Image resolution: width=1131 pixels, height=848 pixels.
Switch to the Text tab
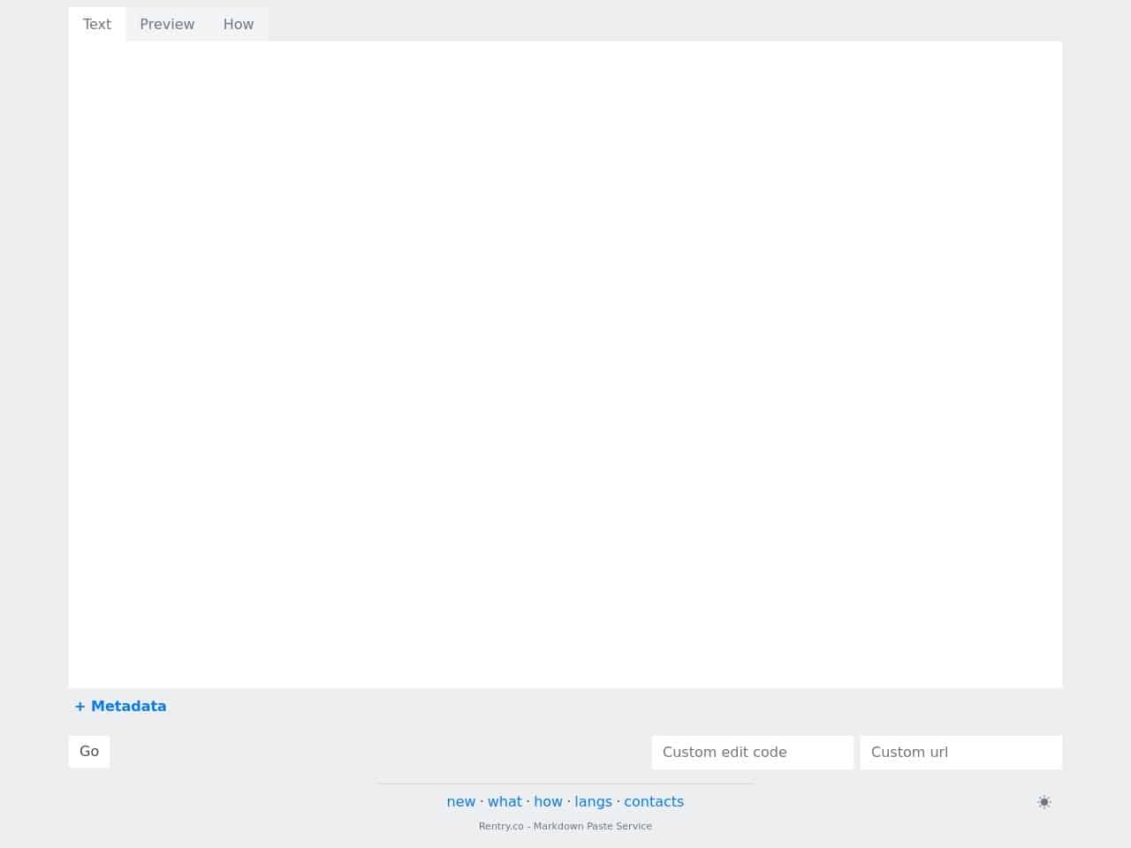[97, 24]
